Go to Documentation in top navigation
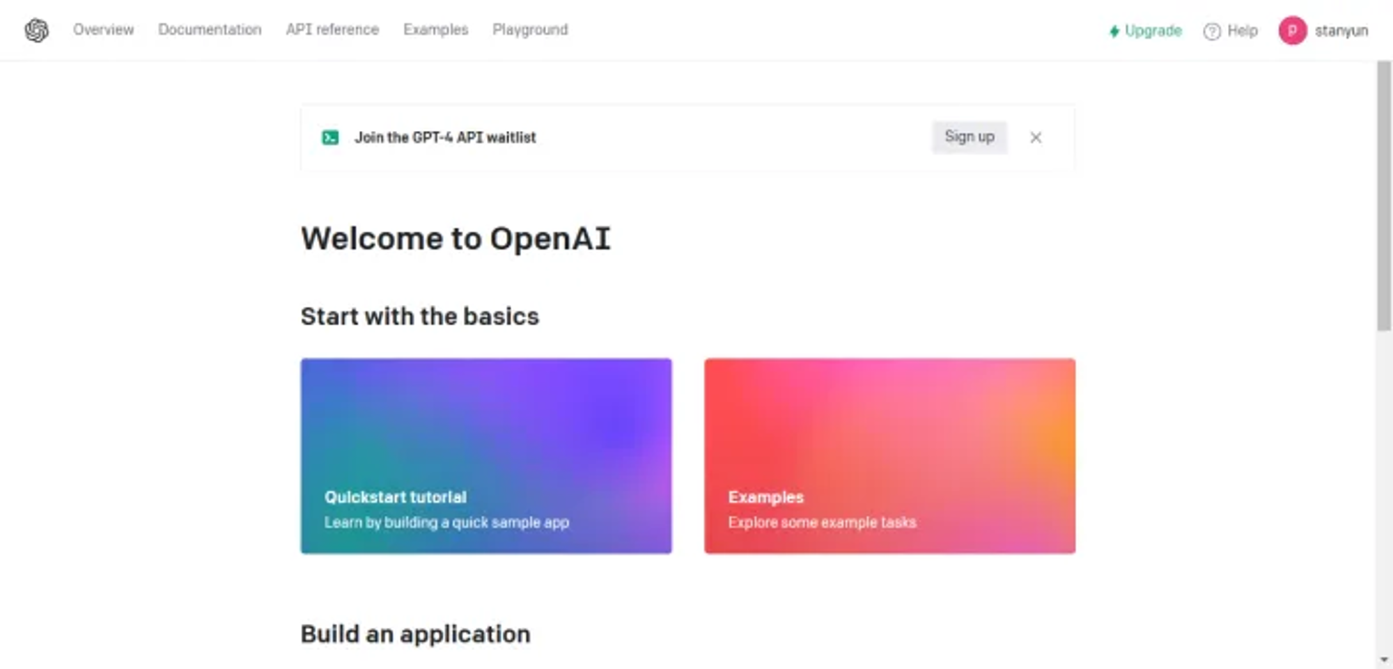This screenshot has width=1393, height=669. click(210, 30)
